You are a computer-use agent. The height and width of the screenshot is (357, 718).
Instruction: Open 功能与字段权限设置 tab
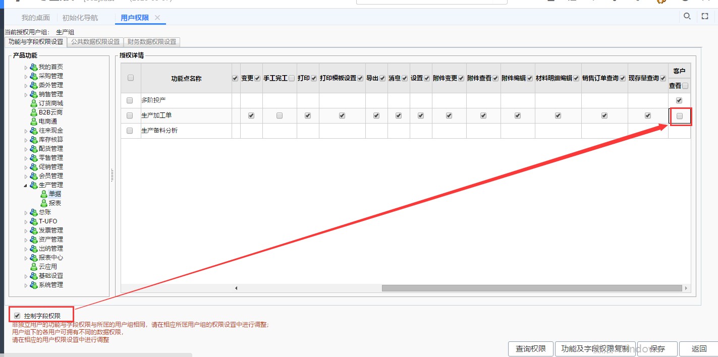[x=36, y=42]
